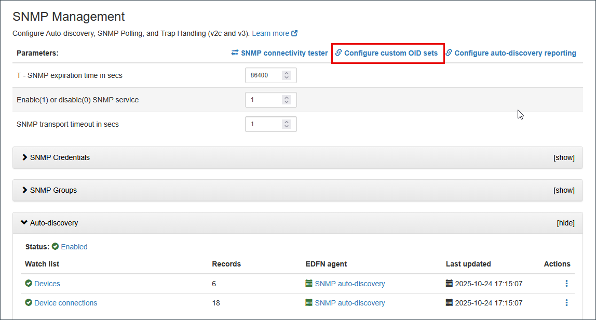This screenshot has height=320, width=596.
Task: Click the green Enabled status check icon
Action: pos(55,247)
